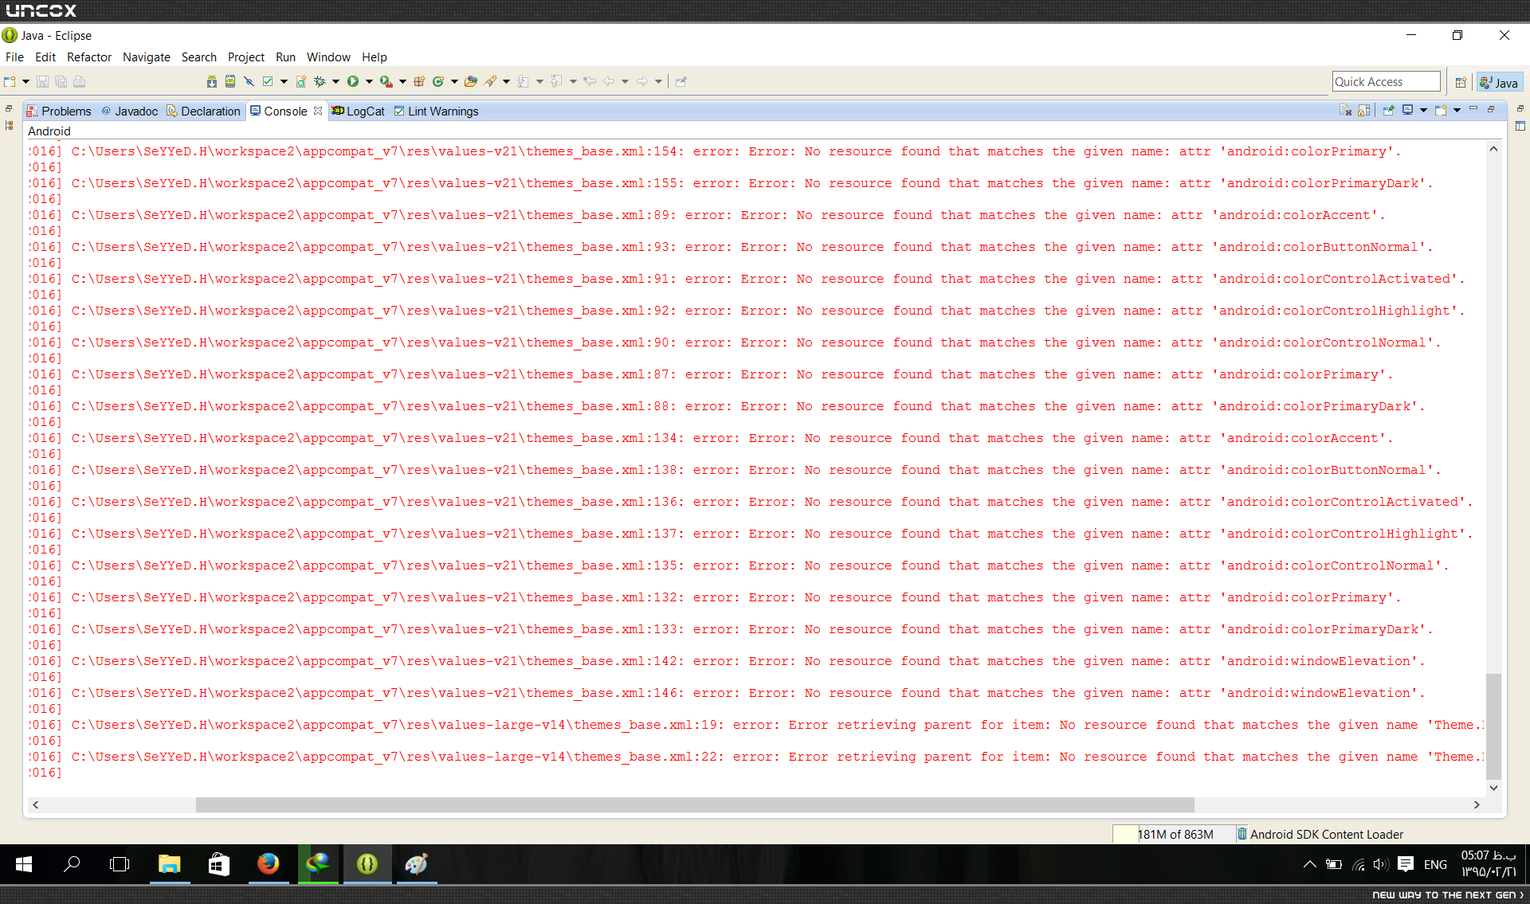Open the Refactor menu

89,57
